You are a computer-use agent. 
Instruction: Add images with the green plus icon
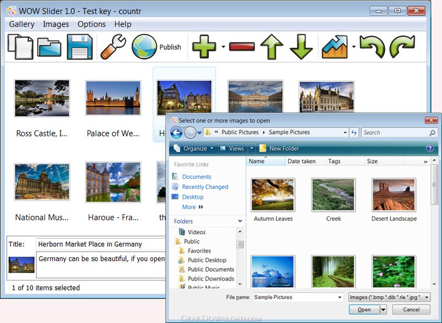[204, 47]
